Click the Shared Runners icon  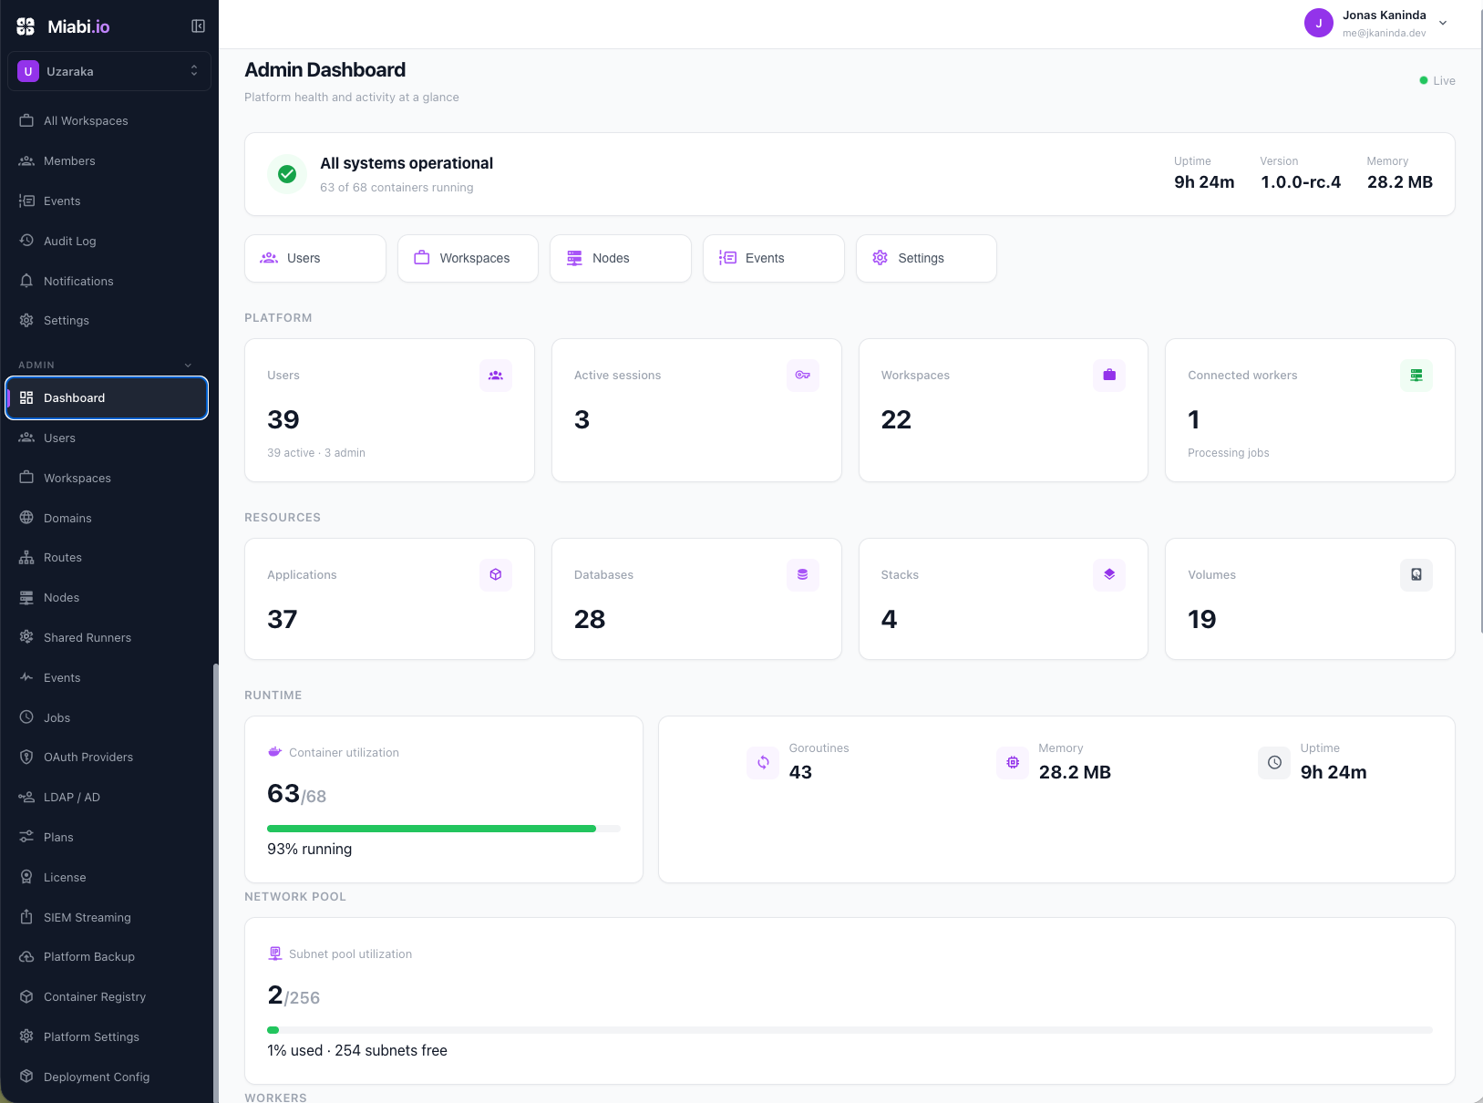pyautogui.click(x=26, y=637)
